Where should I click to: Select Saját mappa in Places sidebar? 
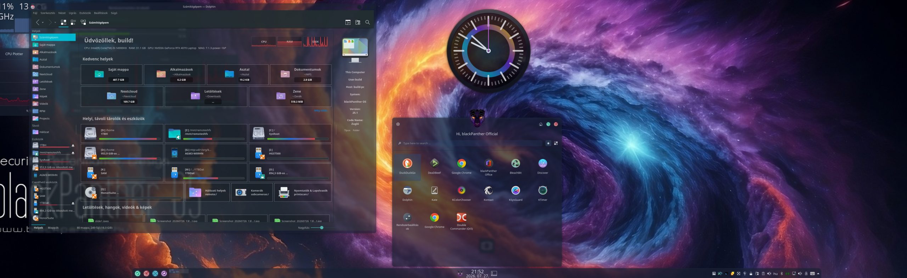point(53,45)
